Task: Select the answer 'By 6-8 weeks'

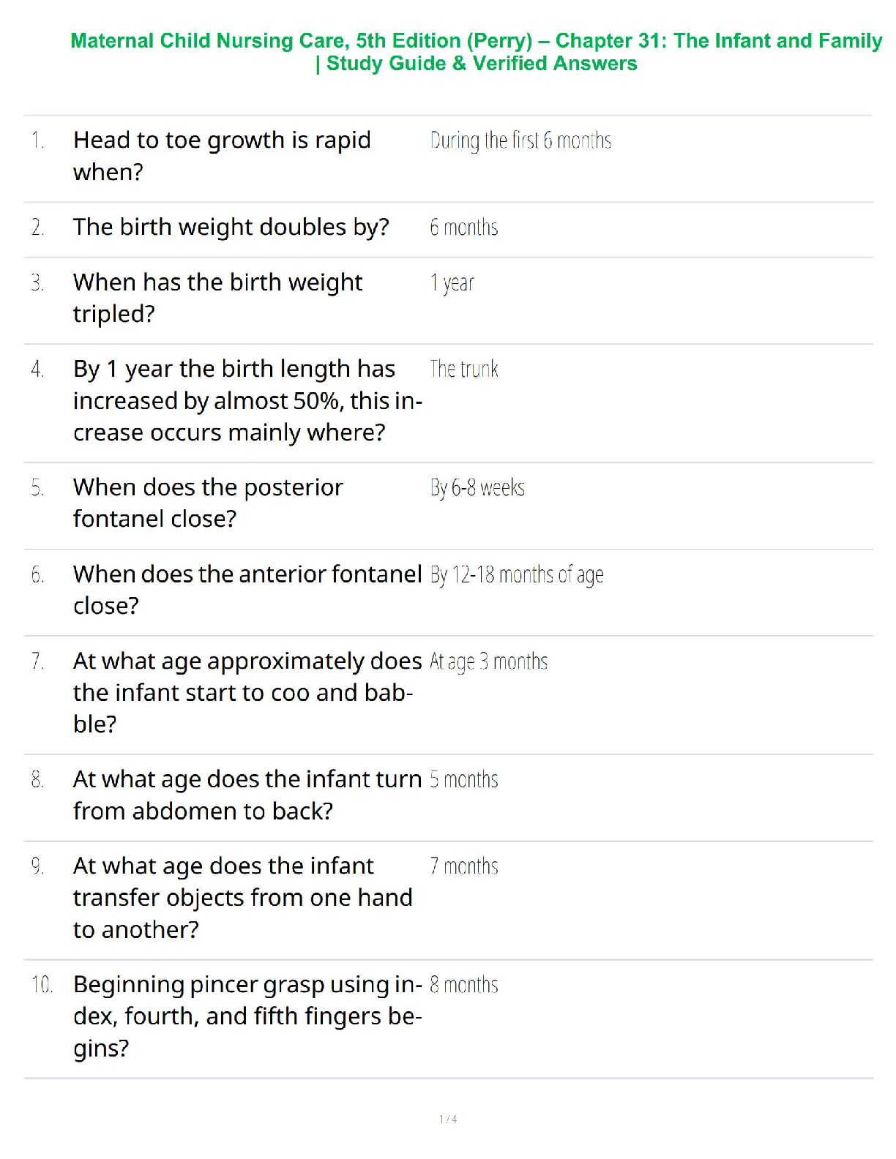Action: pyautogui.click(x=477, y=487)
